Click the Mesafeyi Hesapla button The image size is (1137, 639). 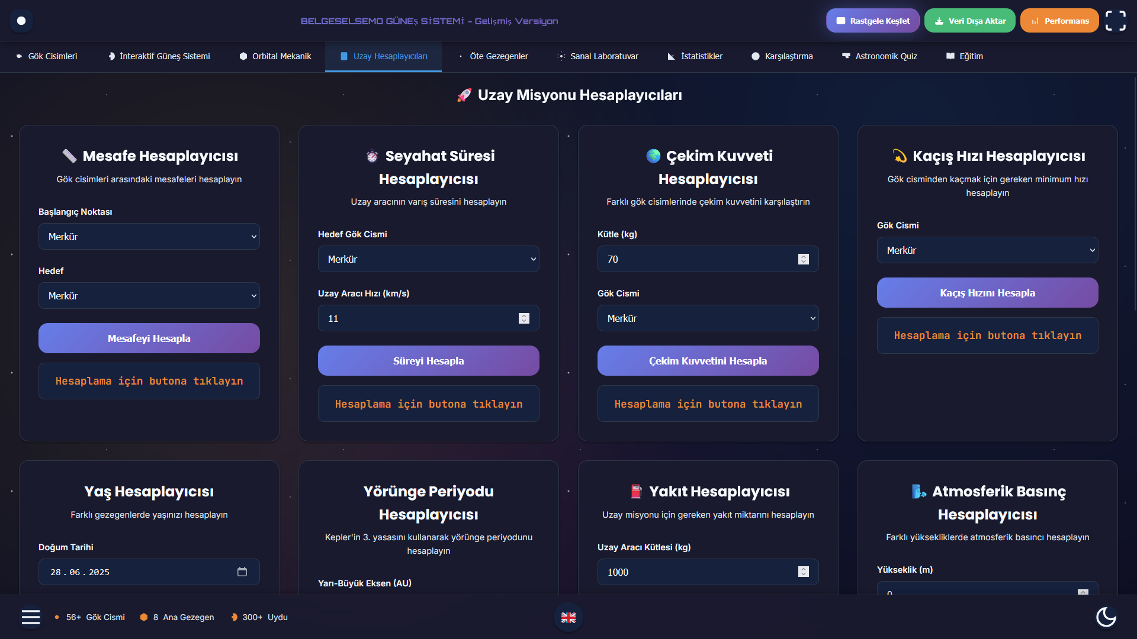149,338
